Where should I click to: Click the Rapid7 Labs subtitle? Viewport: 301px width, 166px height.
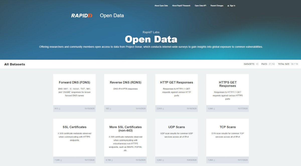tap(151, 32)
